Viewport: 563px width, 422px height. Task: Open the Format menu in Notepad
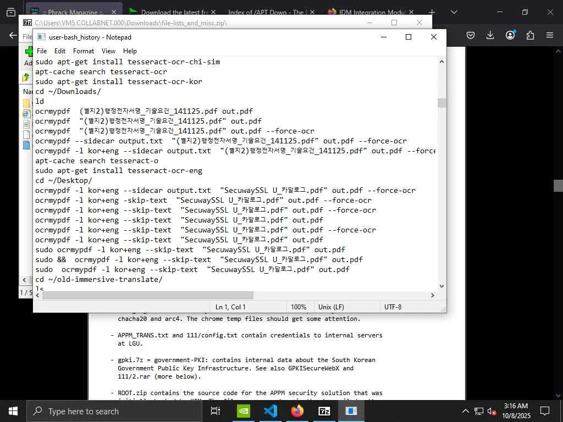[x=84, y=51]
